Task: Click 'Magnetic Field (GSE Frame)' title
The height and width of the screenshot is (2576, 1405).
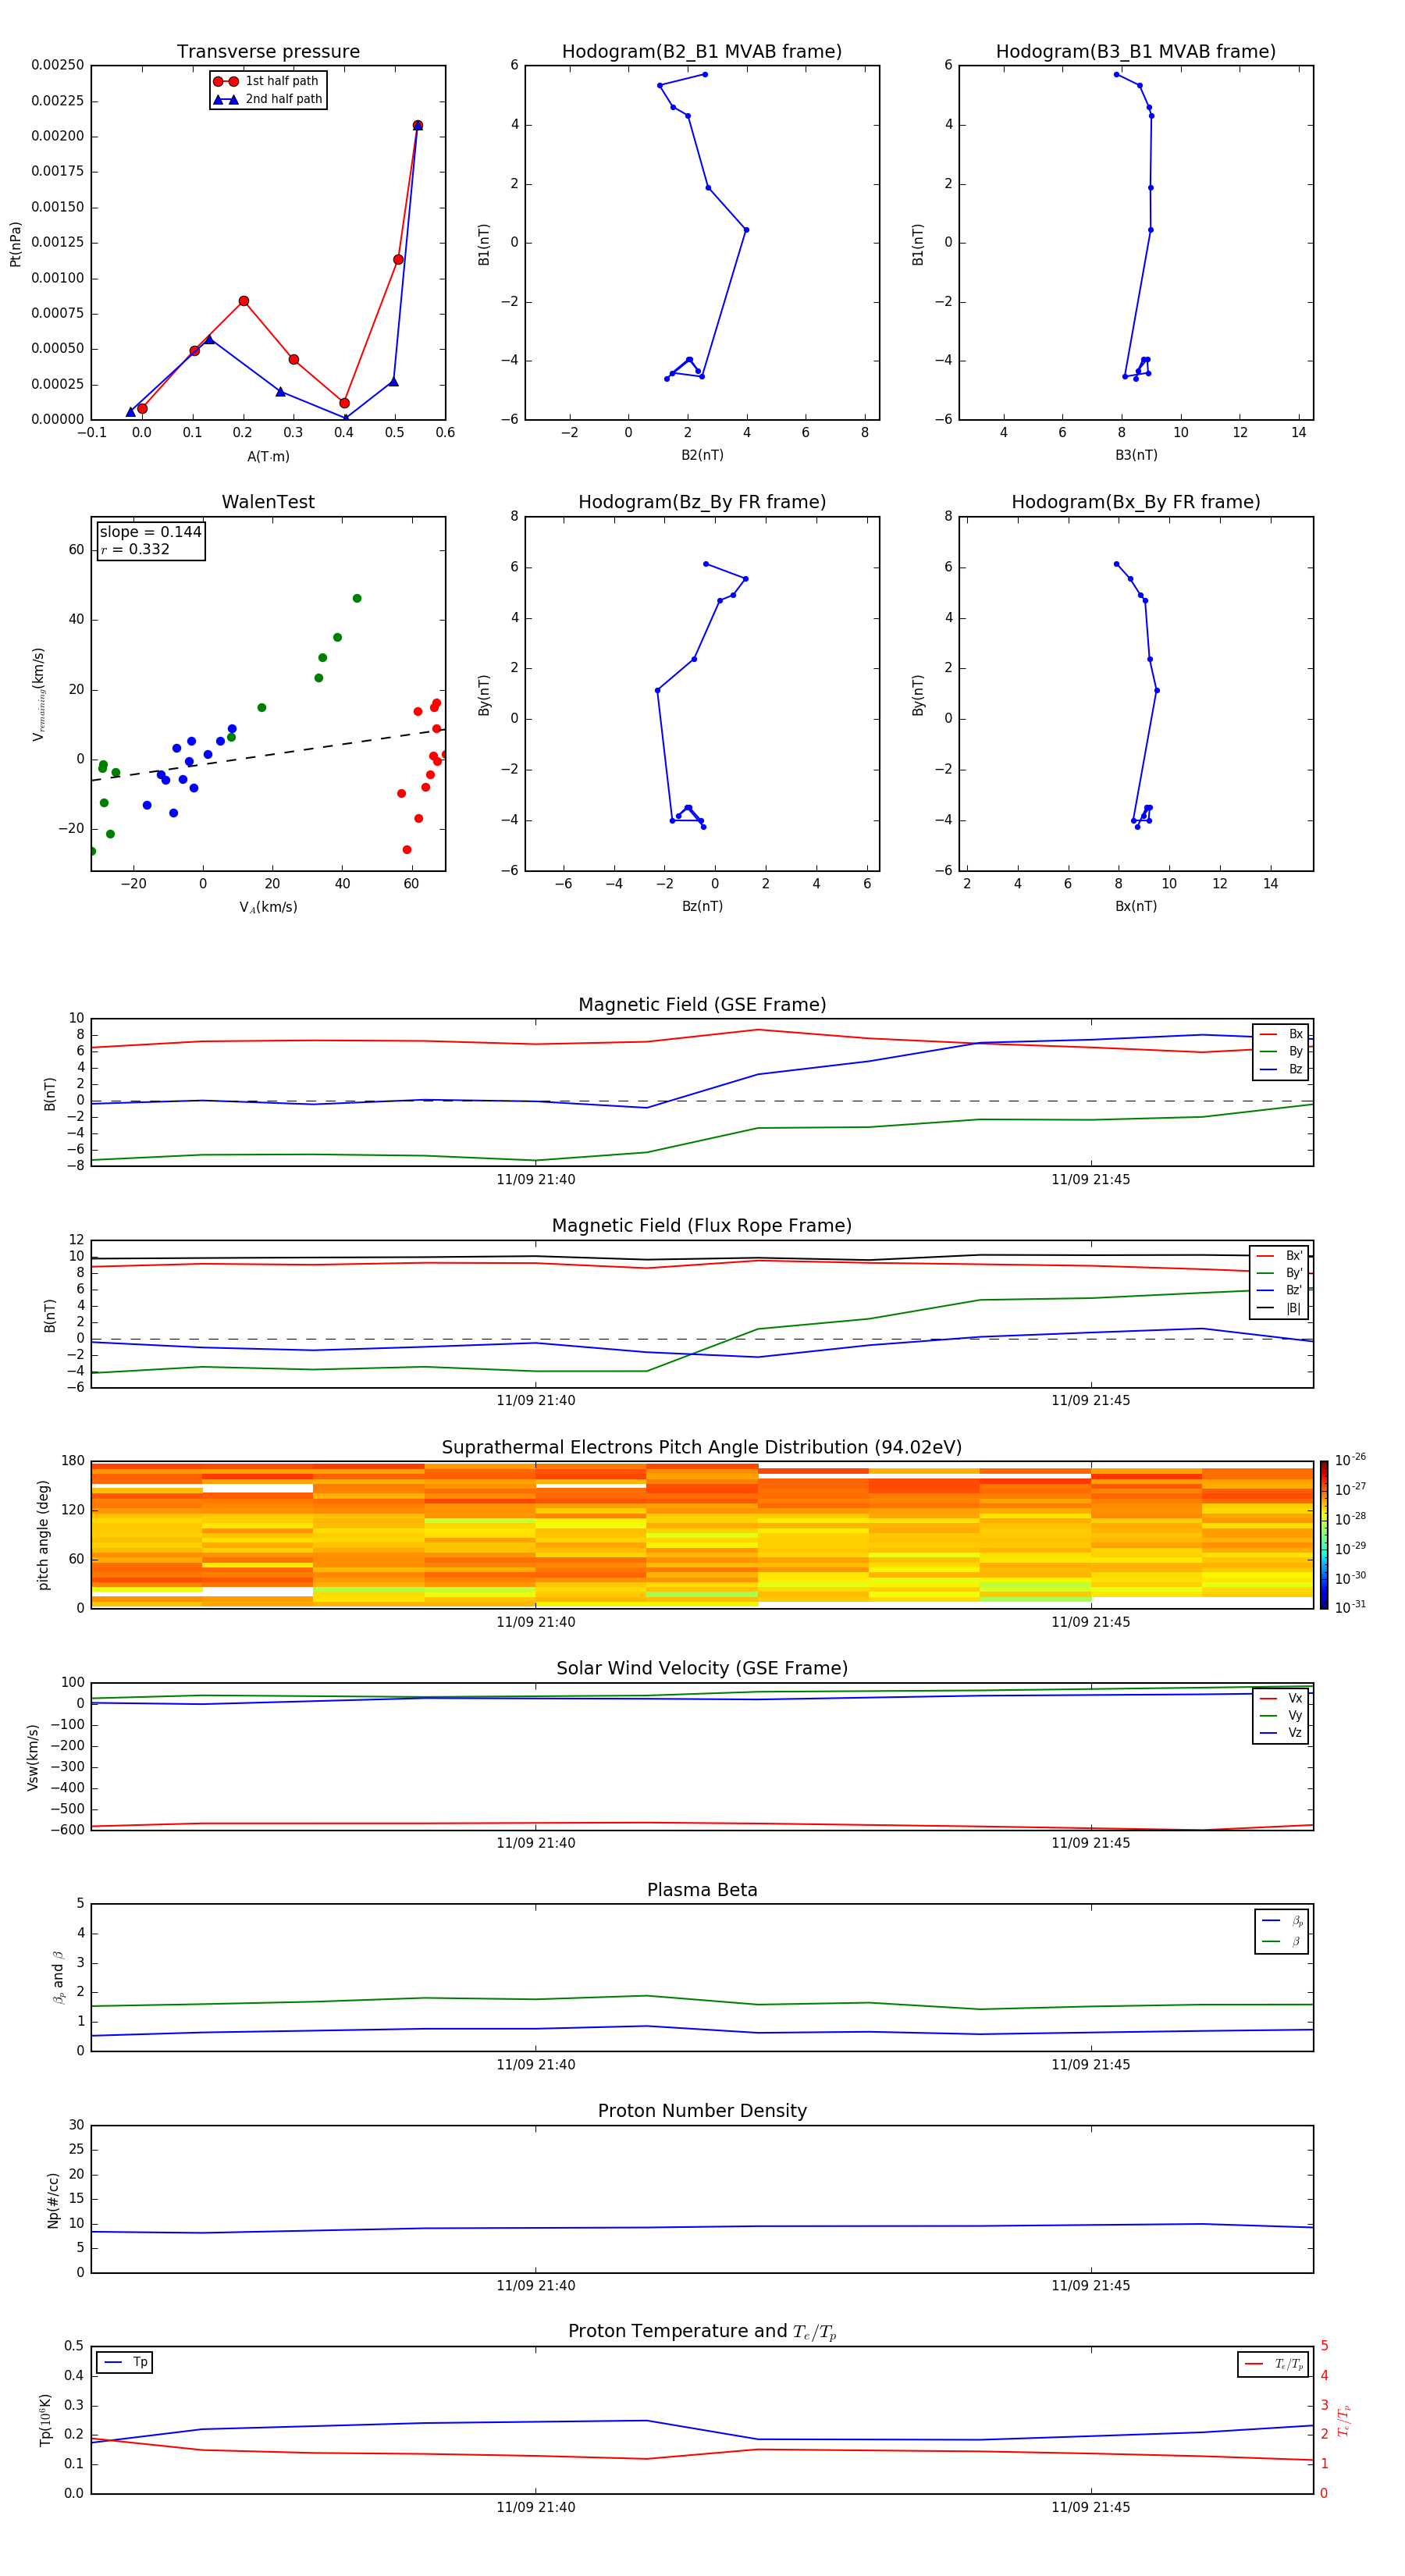Action: coord(702,1005)
